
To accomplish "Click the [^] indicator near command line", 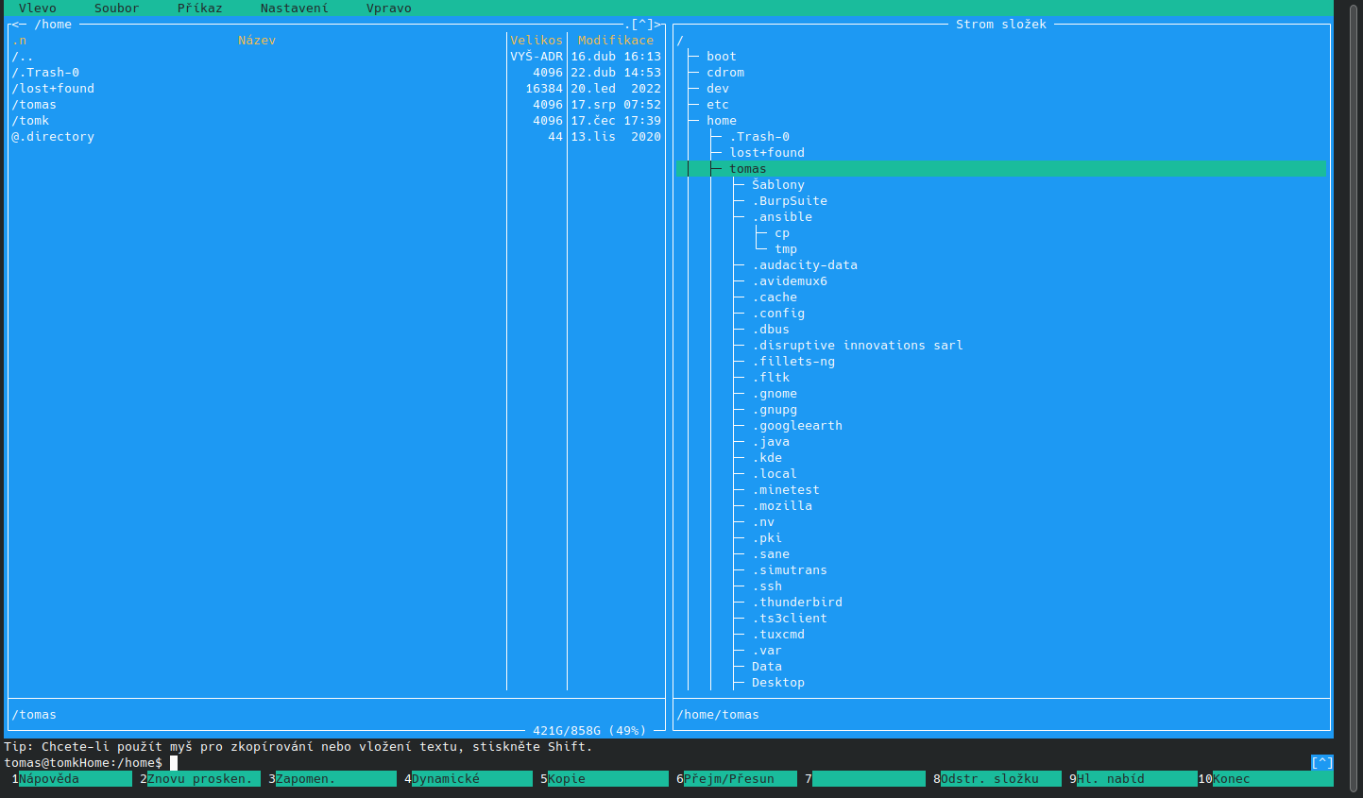I will 1322,763.
